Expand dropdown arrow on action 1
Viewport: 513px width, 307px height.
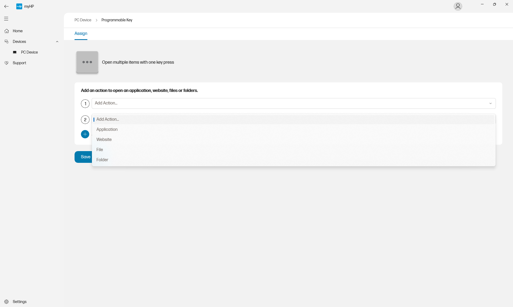(490, 103)
